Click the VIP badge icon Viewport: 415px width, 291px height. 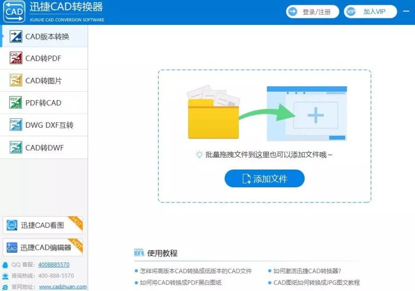point(351,11)
